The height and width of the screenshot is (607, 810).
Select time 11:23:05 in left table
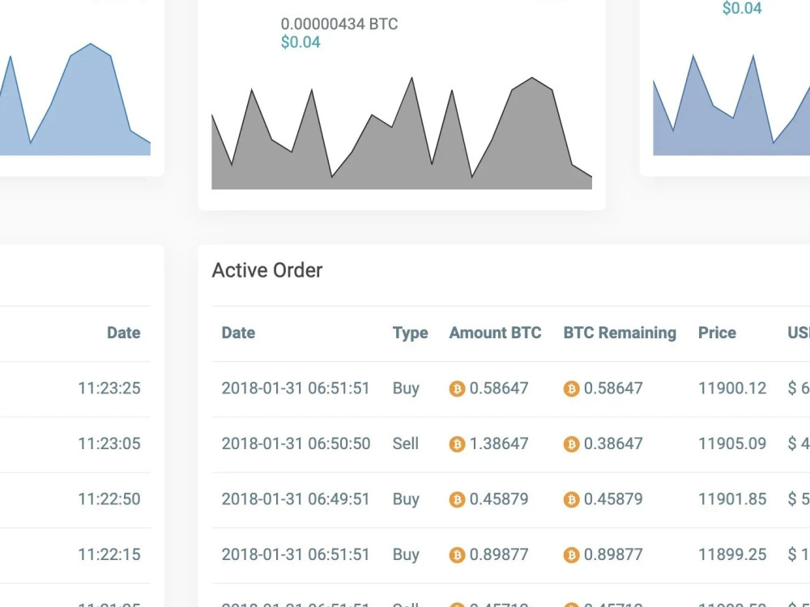pos(109,444)
